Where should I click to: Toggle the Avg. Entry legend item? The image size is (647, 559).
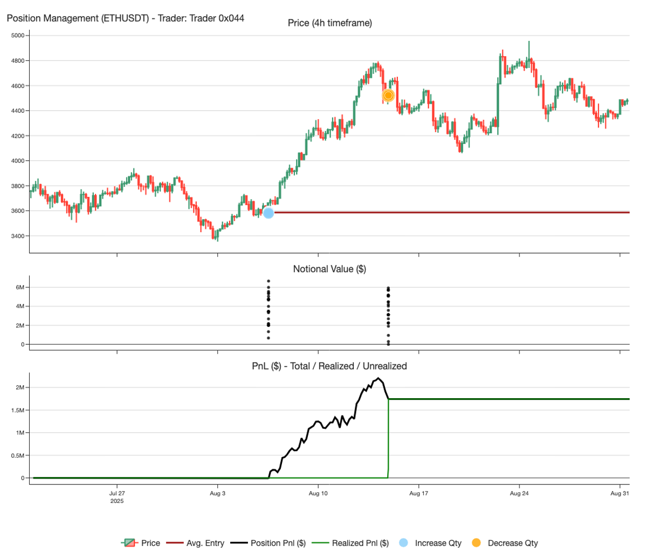(x=195, y=543)
